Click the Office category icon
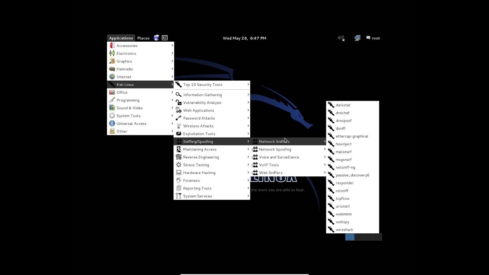Viewport: 489px width, 275px height. (112, 92)
